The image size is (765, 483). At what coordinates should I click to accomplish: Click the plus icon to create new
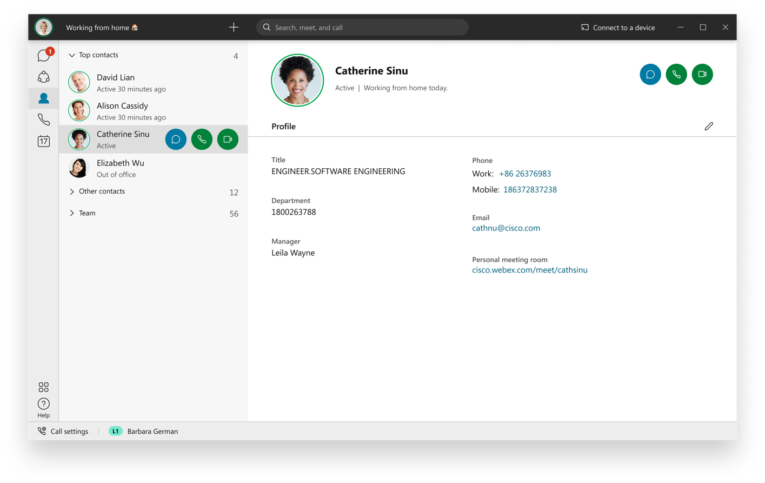point(234,27)
